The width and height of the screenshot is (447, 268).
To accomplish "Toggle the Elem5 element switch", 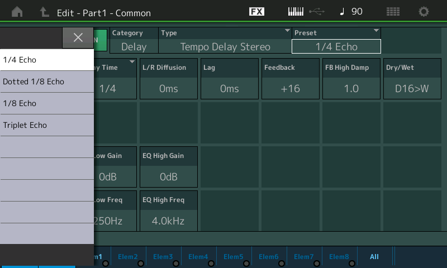I will (x=234, y=257).
